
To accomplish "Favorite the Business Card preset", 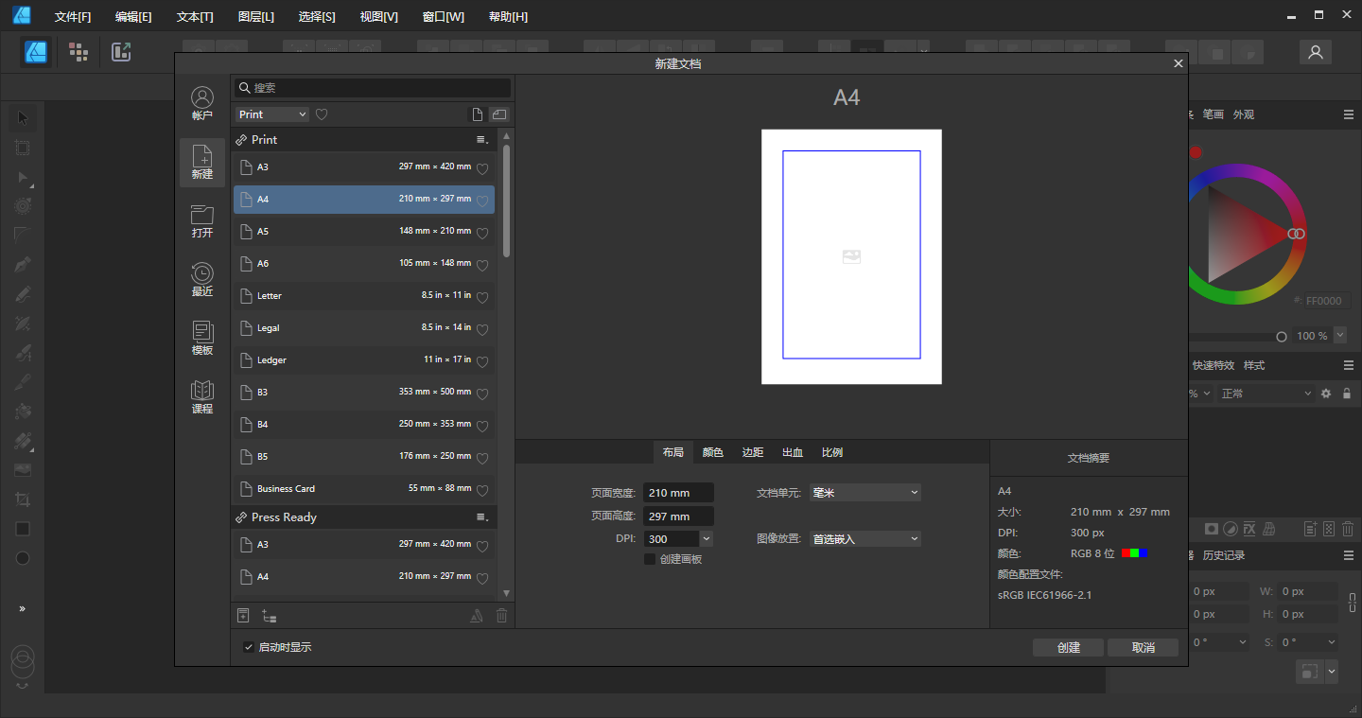I will click(482, 491).
